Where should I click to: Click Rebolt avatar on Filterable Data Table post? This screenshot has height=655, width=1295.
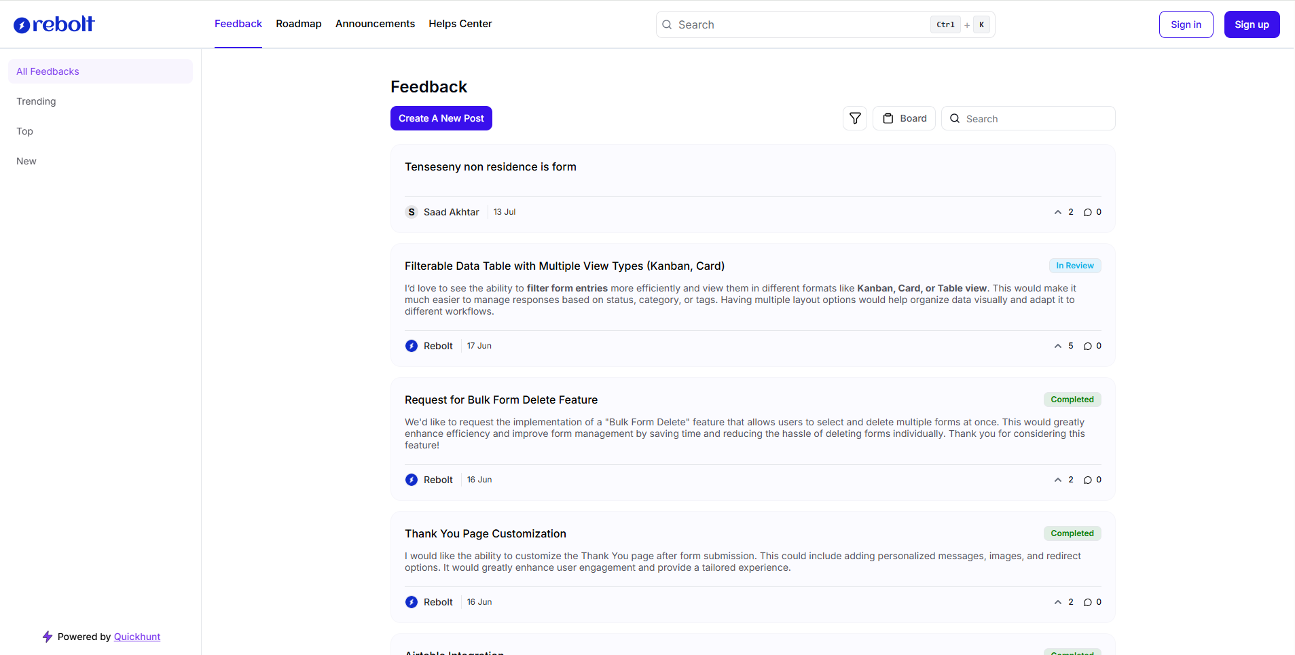(x=412, y=346)
